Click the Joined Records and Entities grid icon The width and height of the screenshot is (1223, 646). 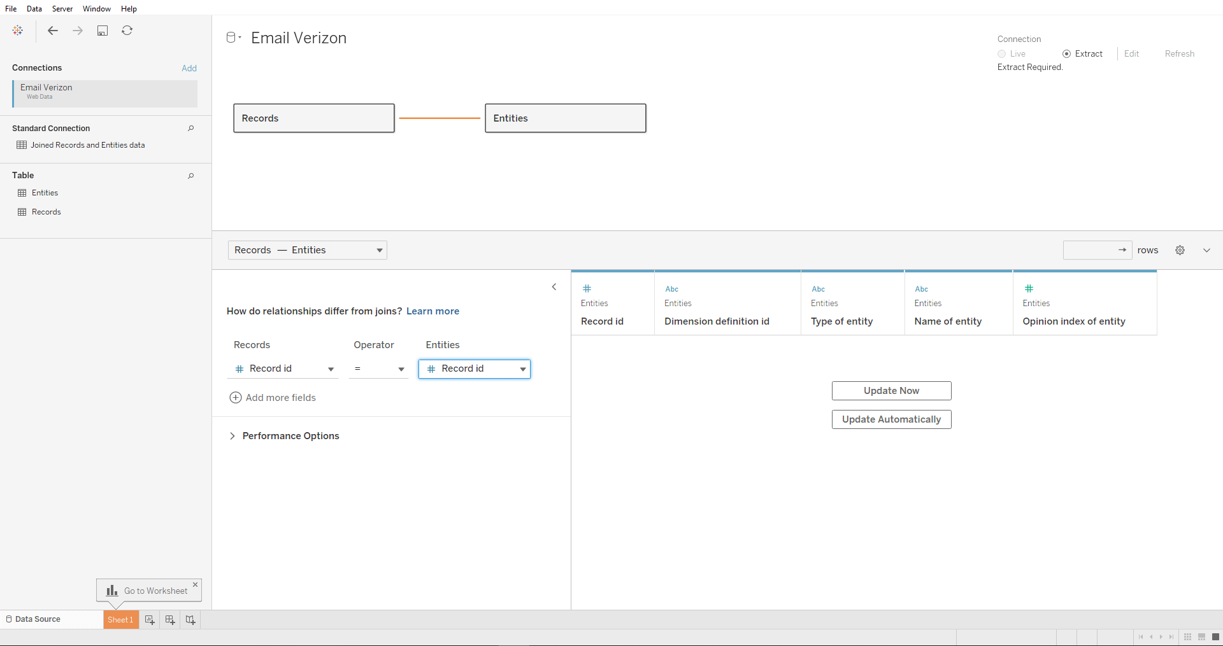click(22, 145)
